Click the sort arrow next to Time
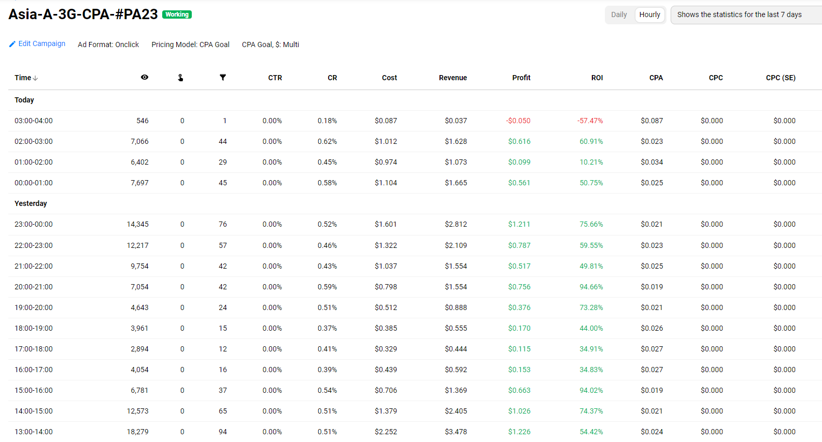Image resolution: width=822 pixels, height=442 pixels. coord(35,78)
